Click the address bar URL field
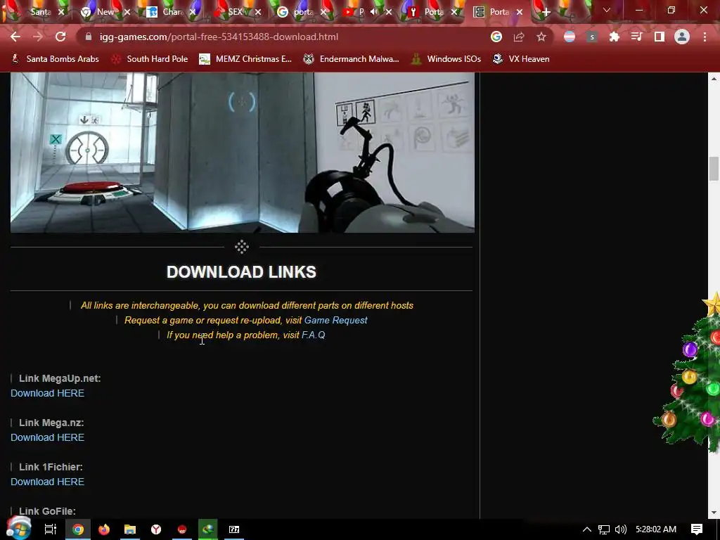Viewport: 720px width, 540px height. pos(285,37)
